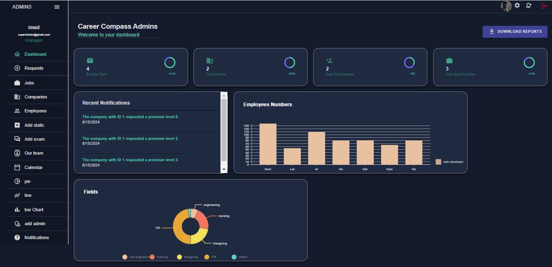
Task: Open the Calendar sidebar item
Action: coord(33,167)
